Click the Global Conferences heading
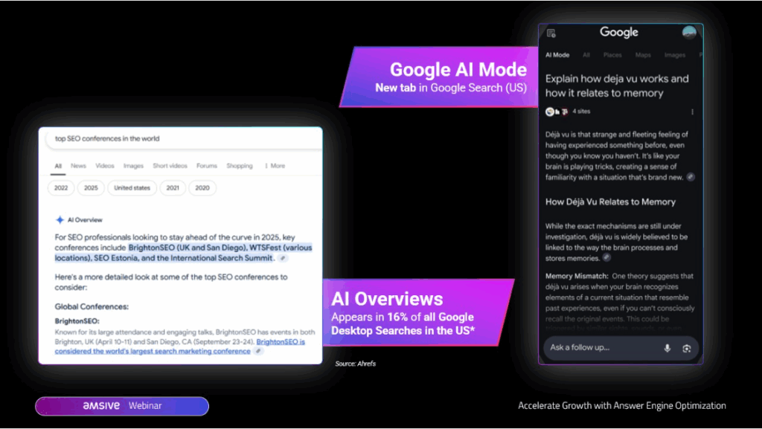Viewport: 762px width, 429px height. click(92, 307)
